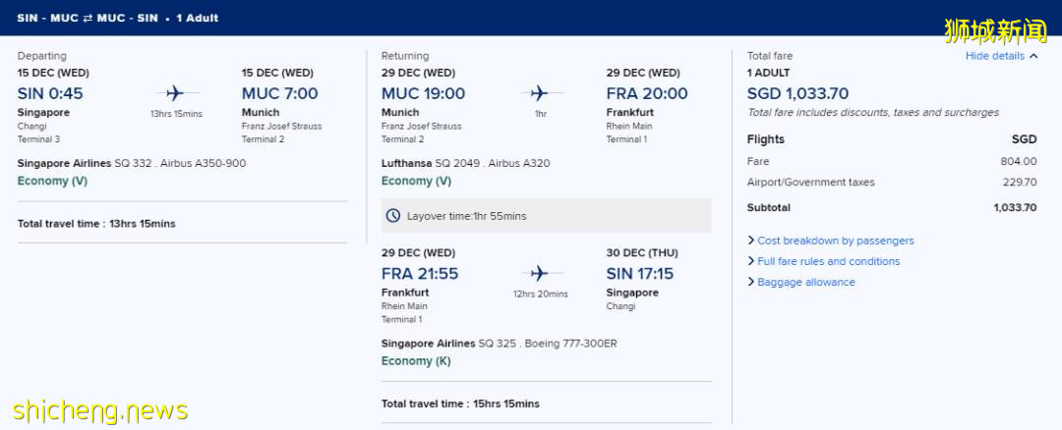1062x430 pixels.
Task: Click the chevron arrow beside Hide details
Action: click(1033, 56)
